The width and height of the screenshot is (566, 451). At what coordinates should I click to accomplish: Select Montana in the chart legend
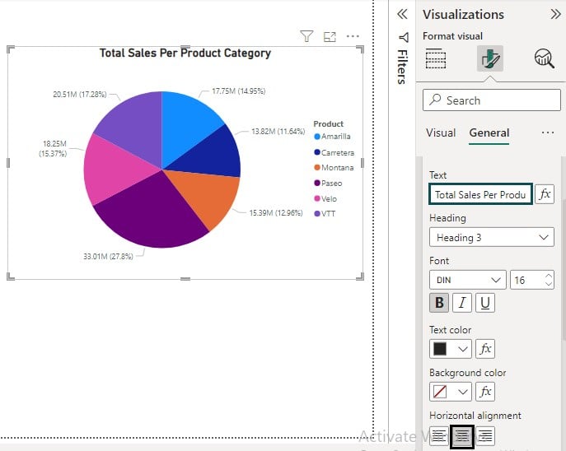click(334, 168)
